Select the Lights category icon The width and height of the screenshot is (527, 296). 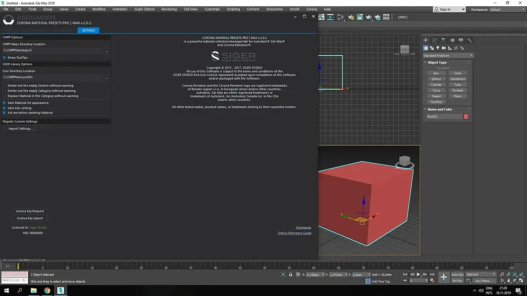pyautogui.click(x=438, y=48)
